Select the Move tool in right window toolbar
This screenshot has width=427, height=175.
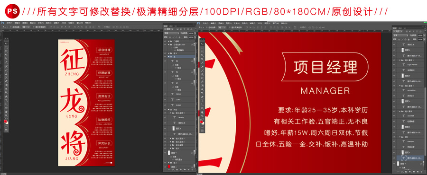(x=202, y=44)
